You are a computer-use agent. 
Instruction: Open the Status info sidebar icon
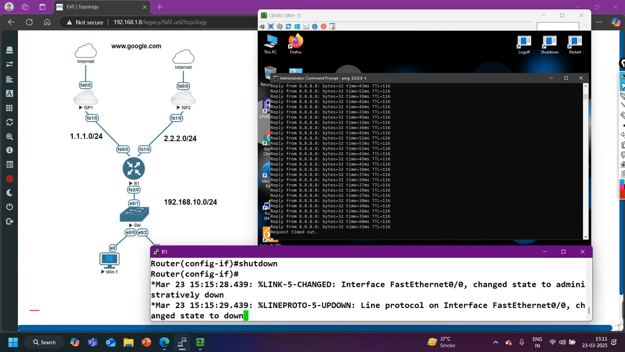tap(9, 151)
